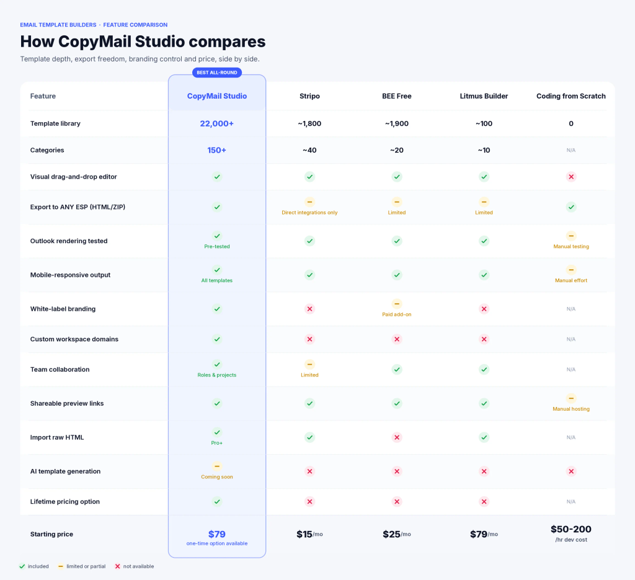The height and width of the screenshot is (580, 635).
Task: Click the $79/mo Litmus Builder starting price
Action: tap(484, 534)
